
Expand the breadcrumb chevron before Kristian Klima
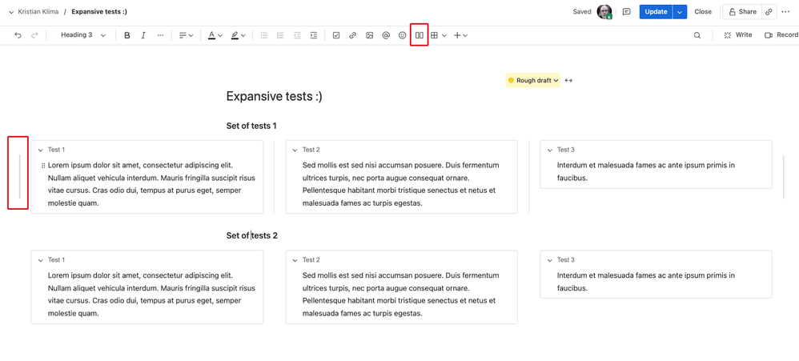(x=11, y=12)
